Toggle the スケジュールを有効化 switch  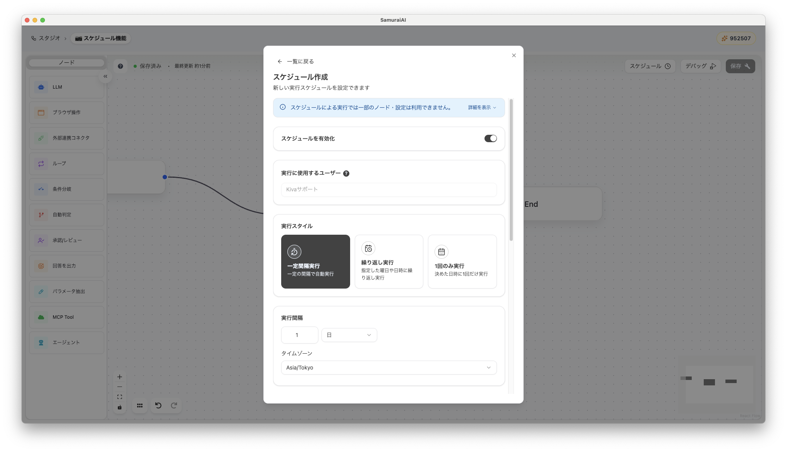[490, 139]
